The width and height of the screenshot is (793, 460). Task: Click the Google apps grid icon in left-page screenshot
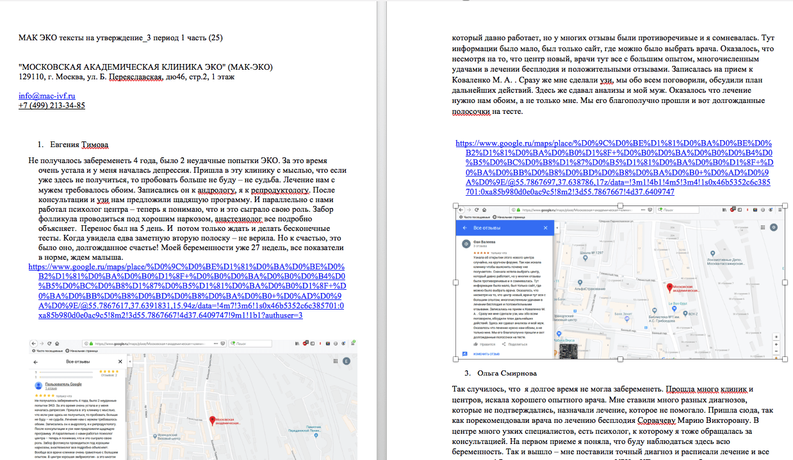pyautogui.click(x=336, y=361)
